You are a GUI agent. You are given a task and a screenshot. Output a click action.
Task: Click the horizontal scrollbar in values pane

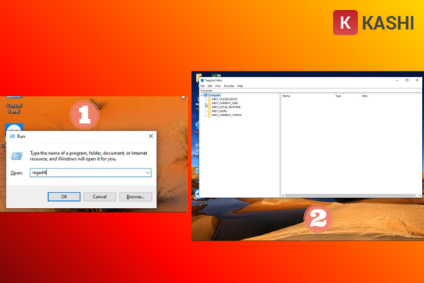351,195
